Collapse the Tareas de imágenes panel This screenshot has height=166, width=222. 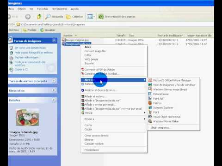click(54, 41)
